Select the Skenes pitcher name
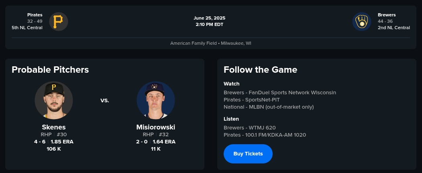Image resolution: width=422 pixels, height=173 pixels. click(54, 127)
